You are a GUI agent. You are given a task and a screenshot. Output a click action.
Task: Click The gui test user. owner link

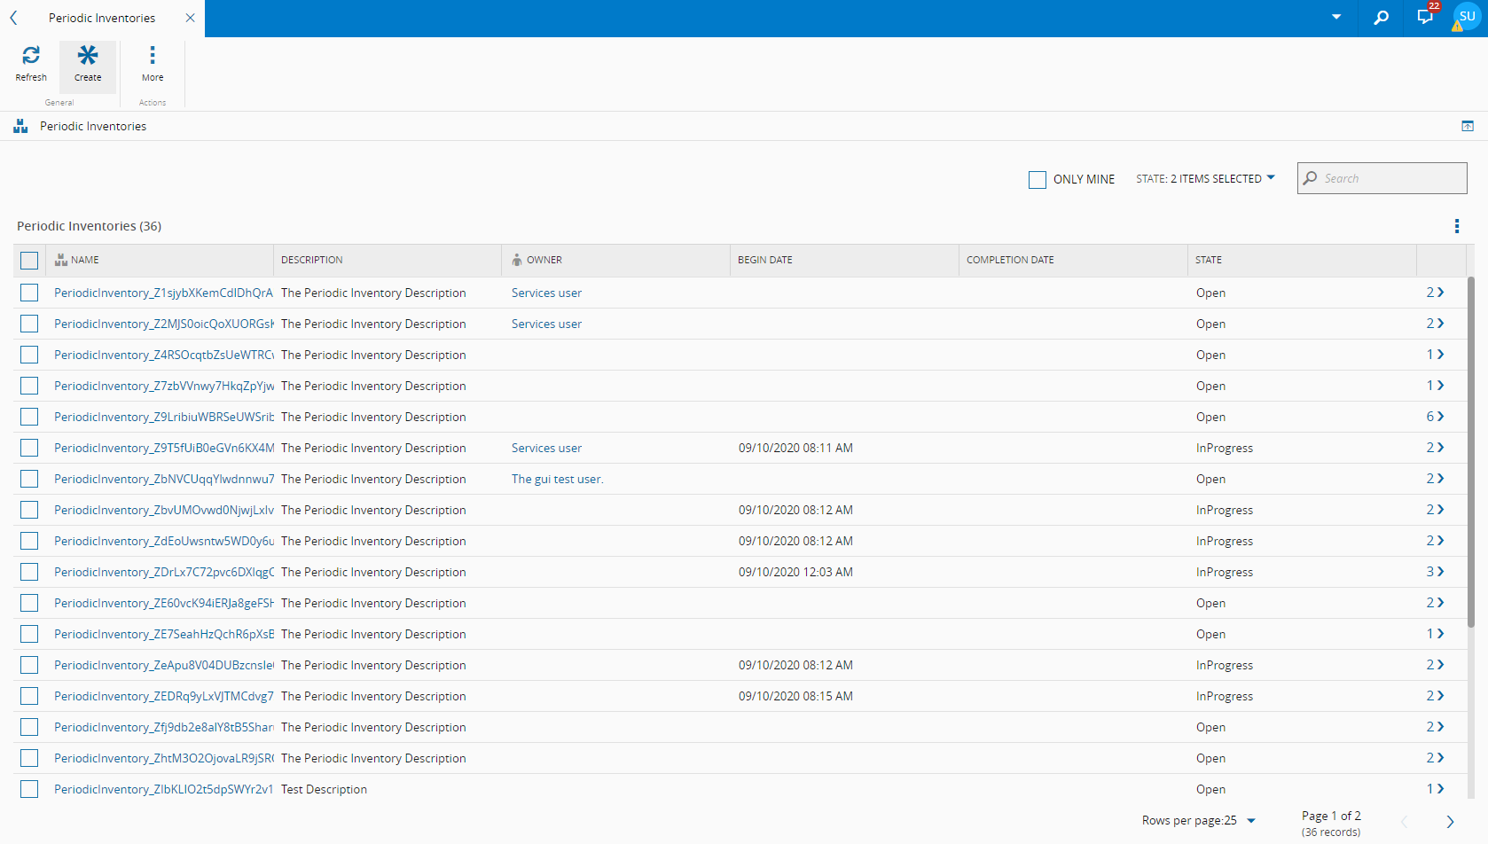[557, 479]
